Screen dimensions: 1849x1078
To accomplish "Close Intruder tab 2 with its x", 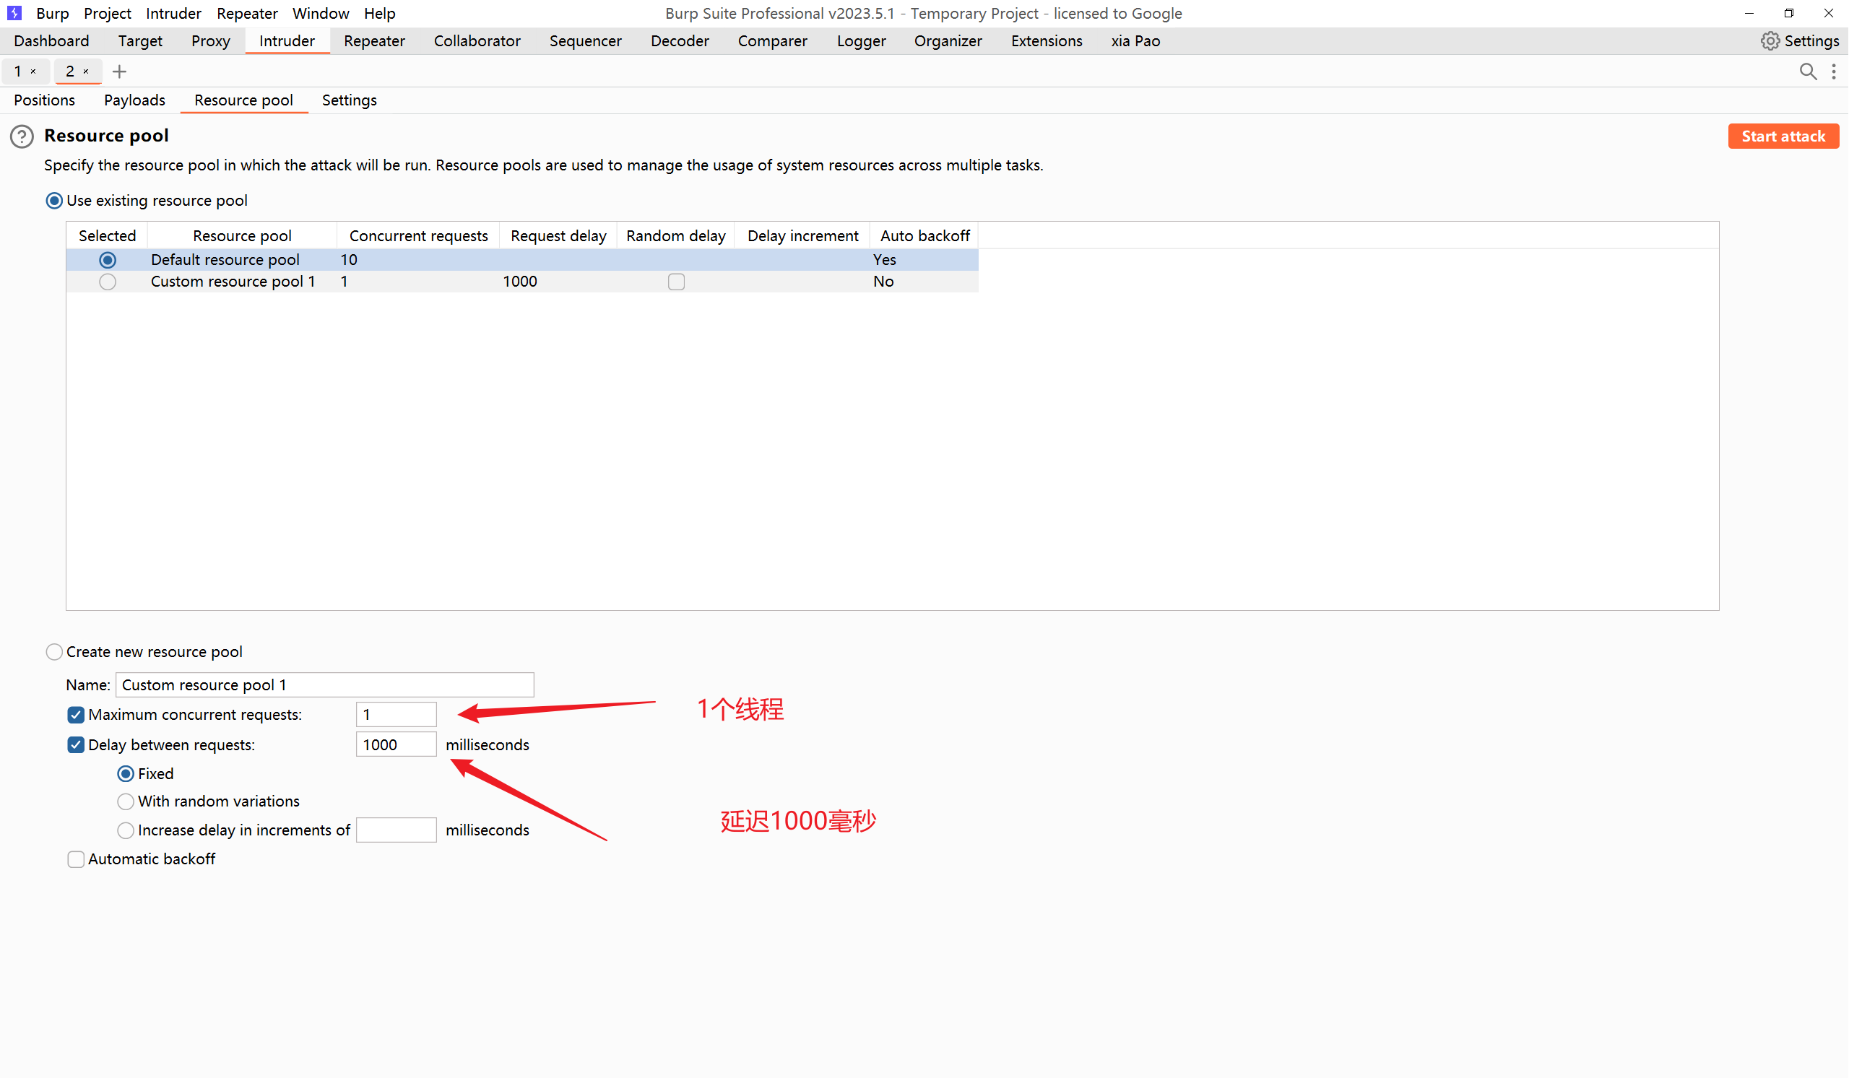I will coord(86,72).
